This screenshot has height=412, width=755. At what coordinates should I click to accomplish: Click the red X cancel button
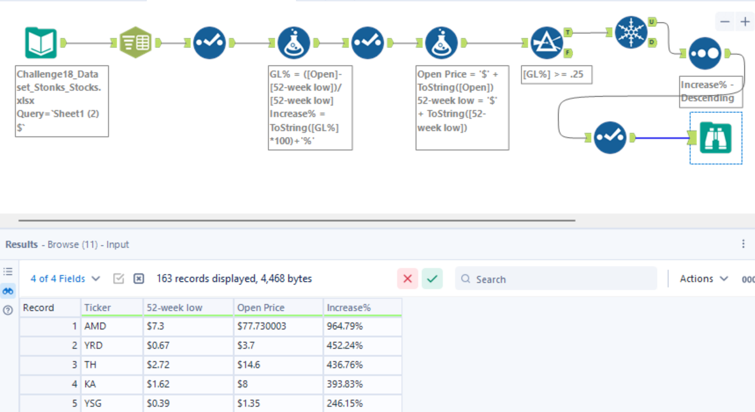point(408,279)
